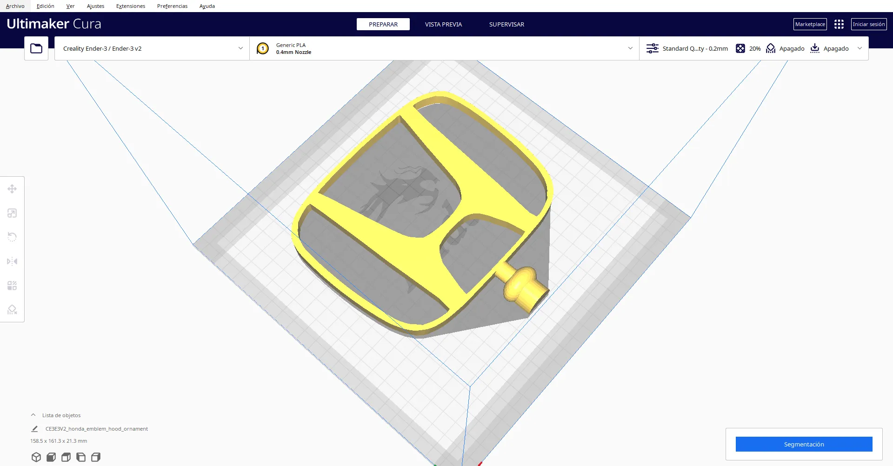
Task: Click the Ultimaker Cura logo
Action: pos(54,24)
